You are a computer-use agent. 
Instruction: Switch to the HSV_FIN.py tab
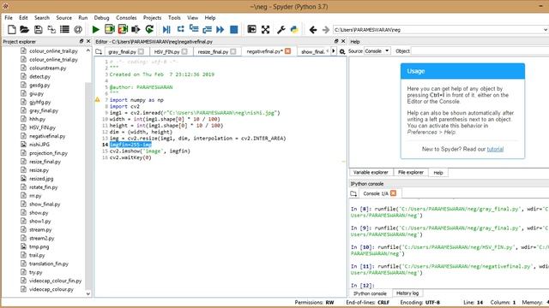tap(166, 51)
